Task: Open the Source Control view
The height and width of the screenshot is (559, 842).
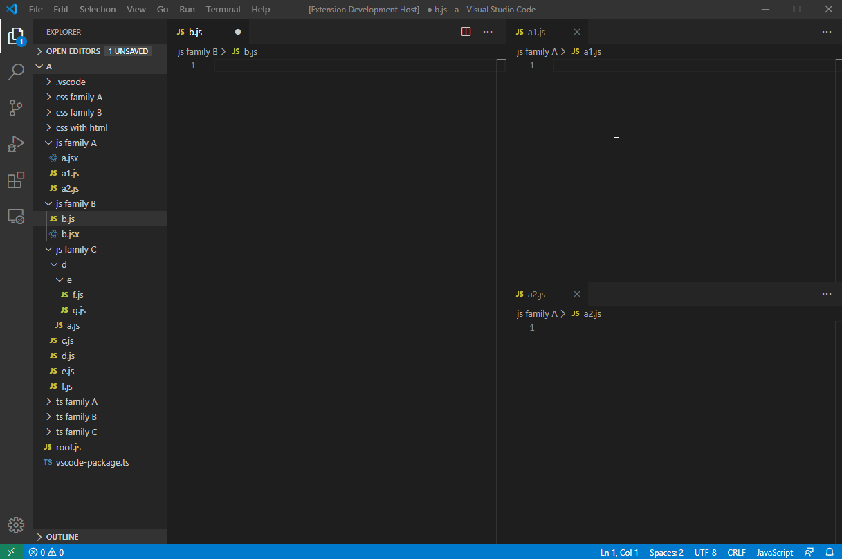Action: tap(16, 108)
